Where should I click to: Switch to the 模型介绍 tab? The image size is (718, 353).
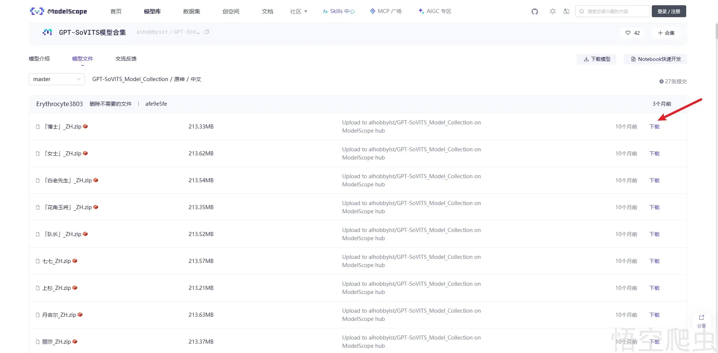tap(39, 59)
